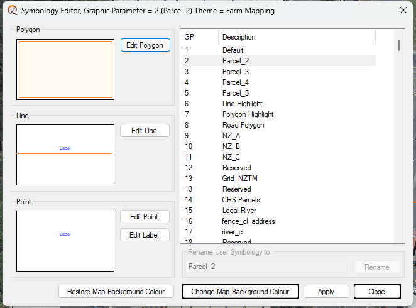416x308 pixels.
Task: Select the Default row in list
Action: [233, 50]
